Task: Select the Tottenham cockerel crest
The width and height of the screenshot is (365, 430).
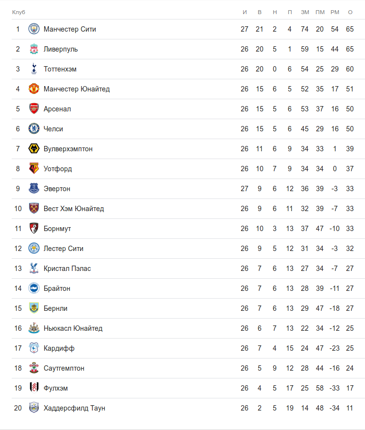Action: (x=33, y=69)
